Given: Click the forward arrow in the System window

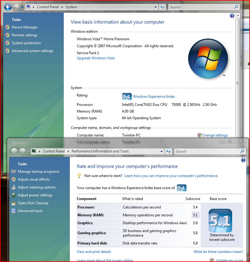Looking at the screenshot, I should point(16,7).
